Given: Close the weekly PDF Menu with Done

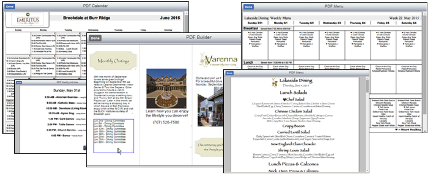Looking at the screenshot, I should [248, 7].
